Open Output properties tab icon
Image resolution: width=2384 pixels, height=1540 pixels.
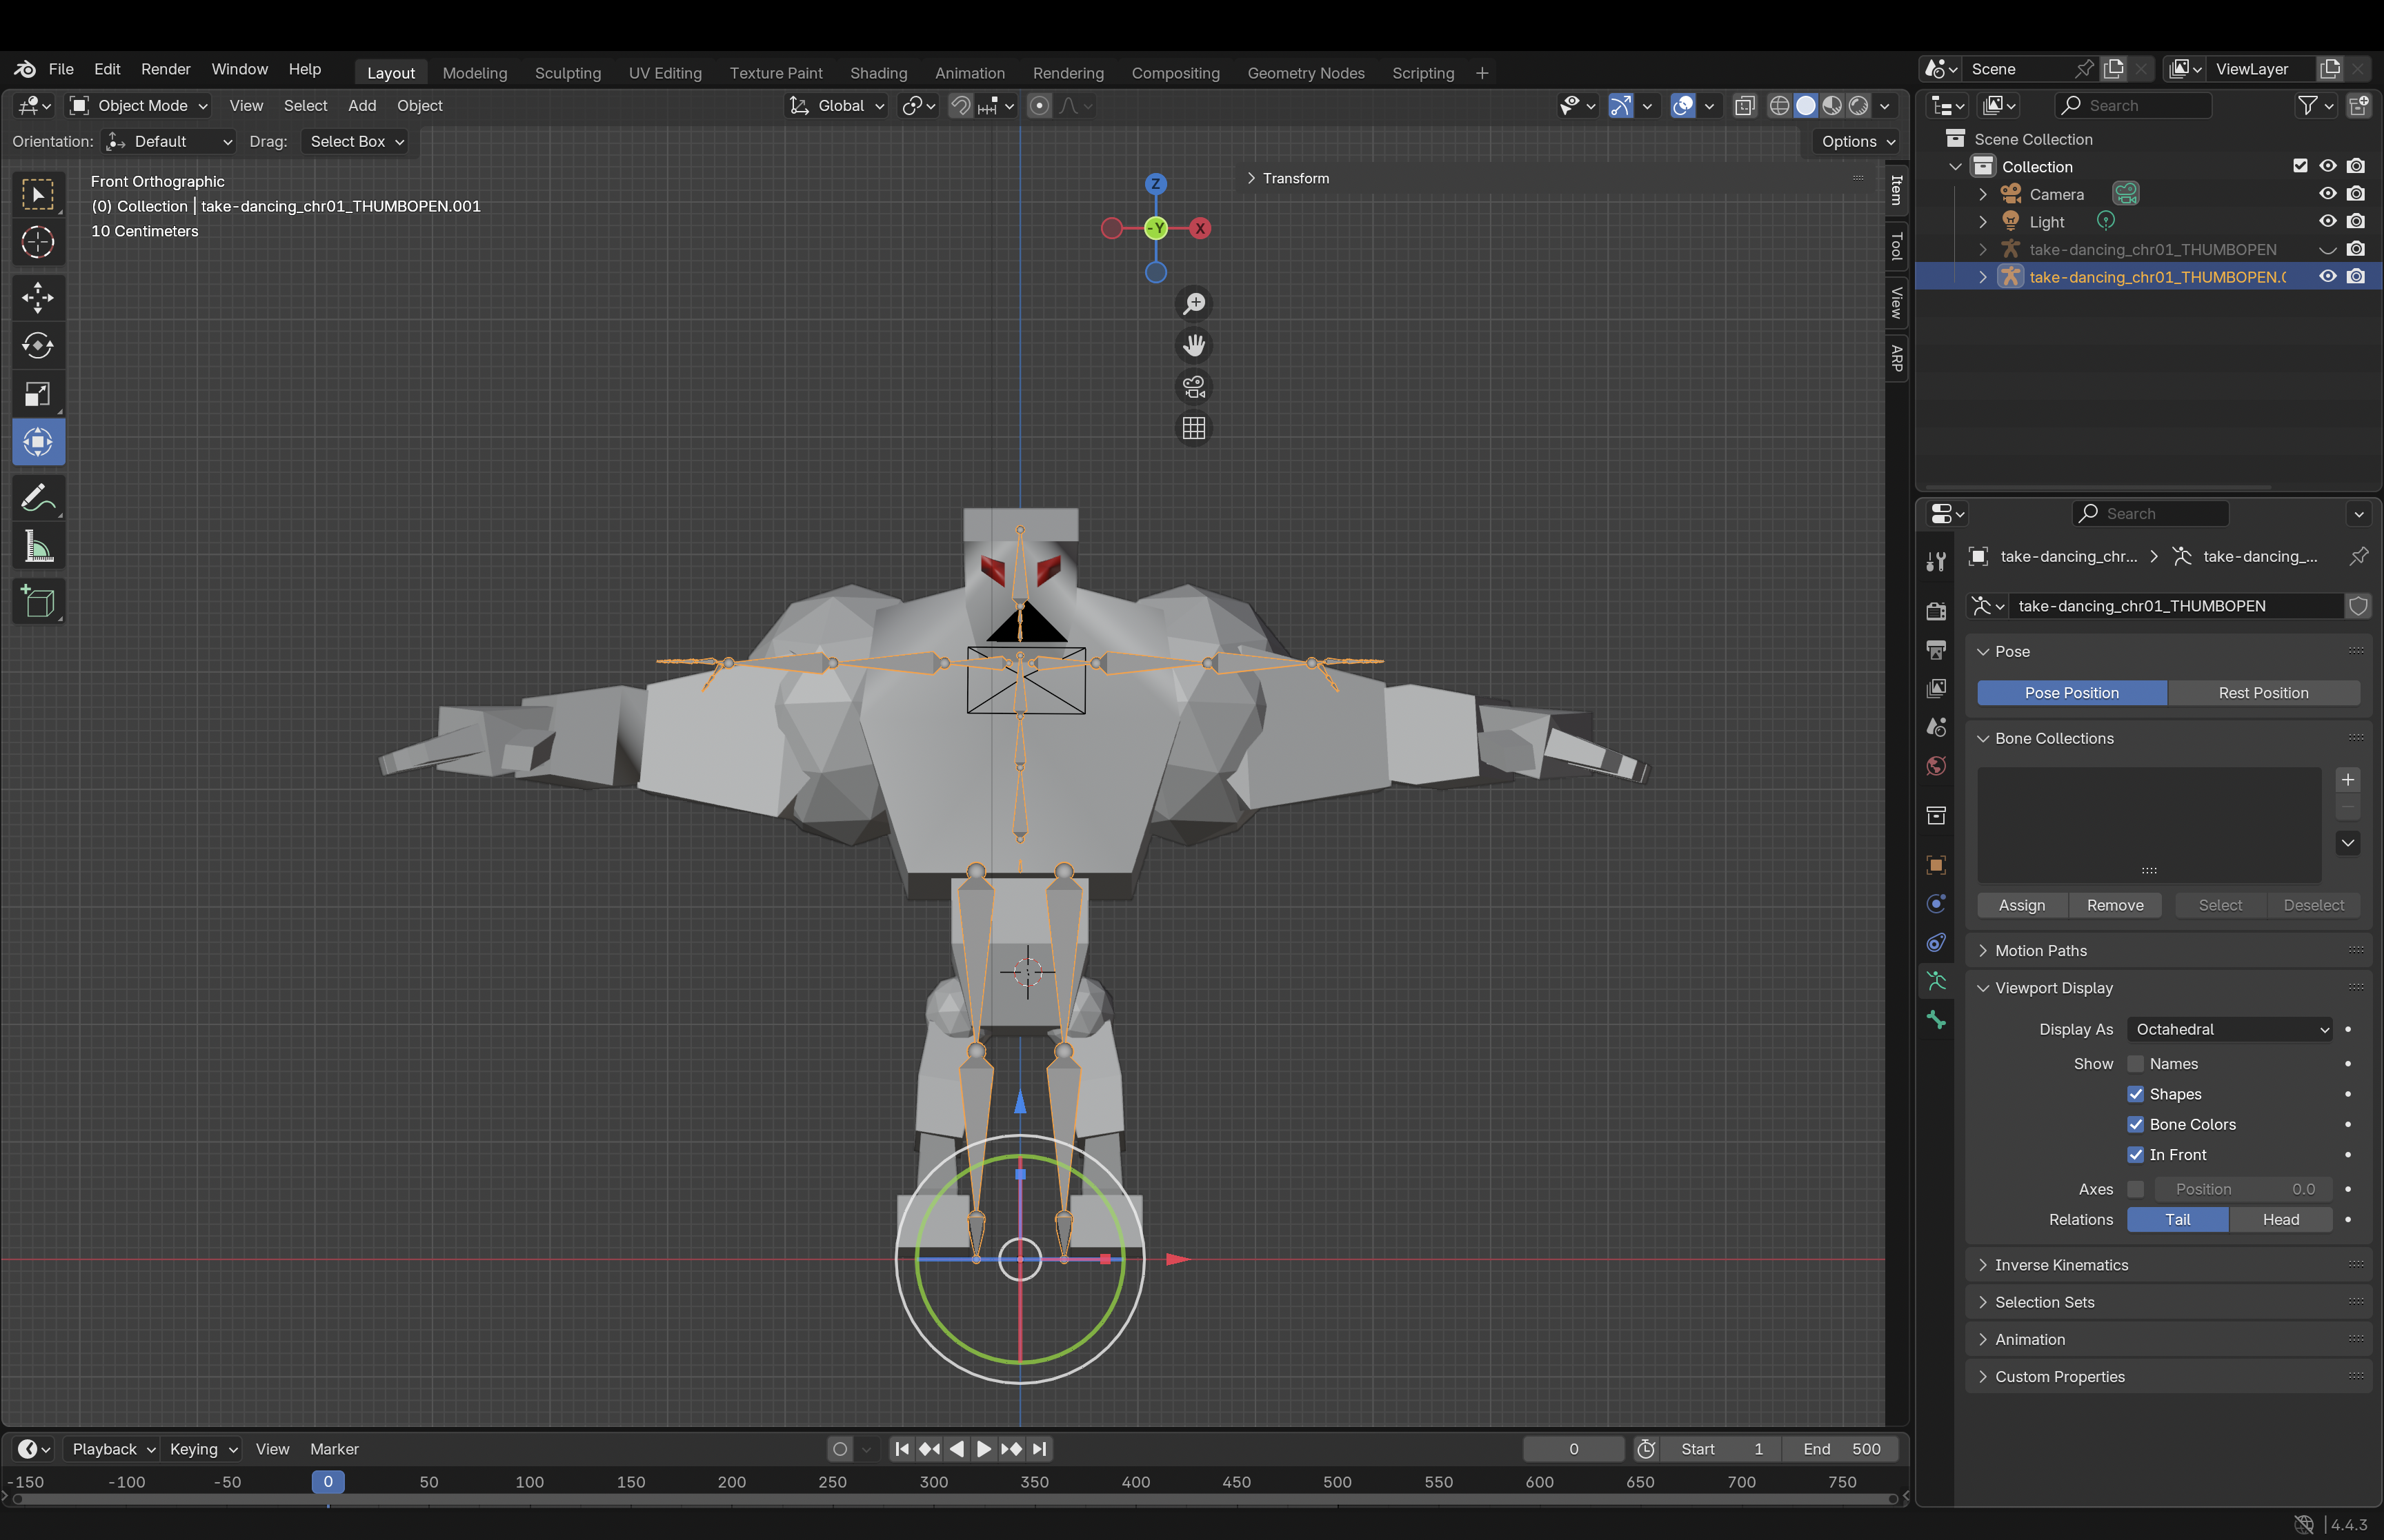pyautogui.click(x=1936, y=650)
